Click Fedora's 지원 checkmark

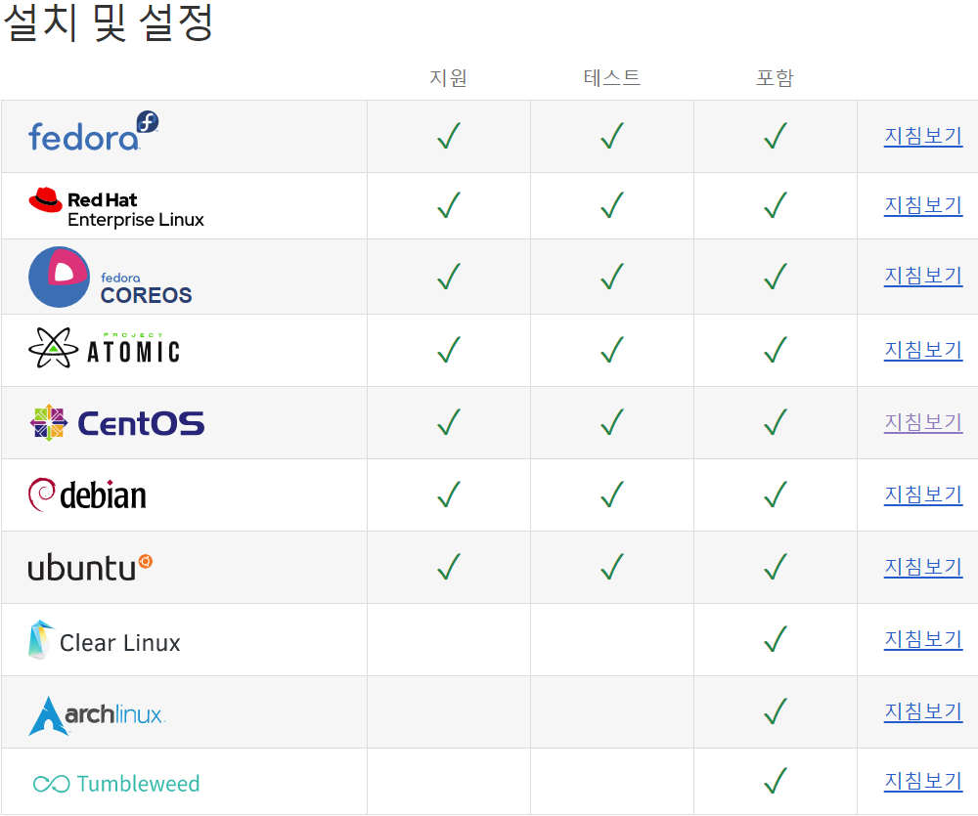449,135
